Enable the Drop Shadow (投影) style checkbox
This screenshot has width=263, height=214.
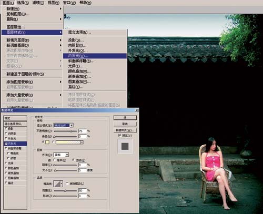click(6, 129)
